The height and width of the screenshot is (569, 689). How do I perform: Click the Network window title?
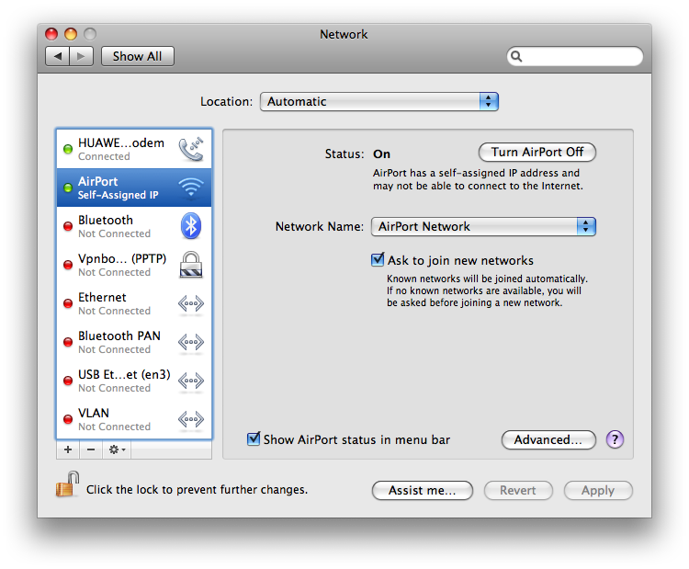pos(344,34)
